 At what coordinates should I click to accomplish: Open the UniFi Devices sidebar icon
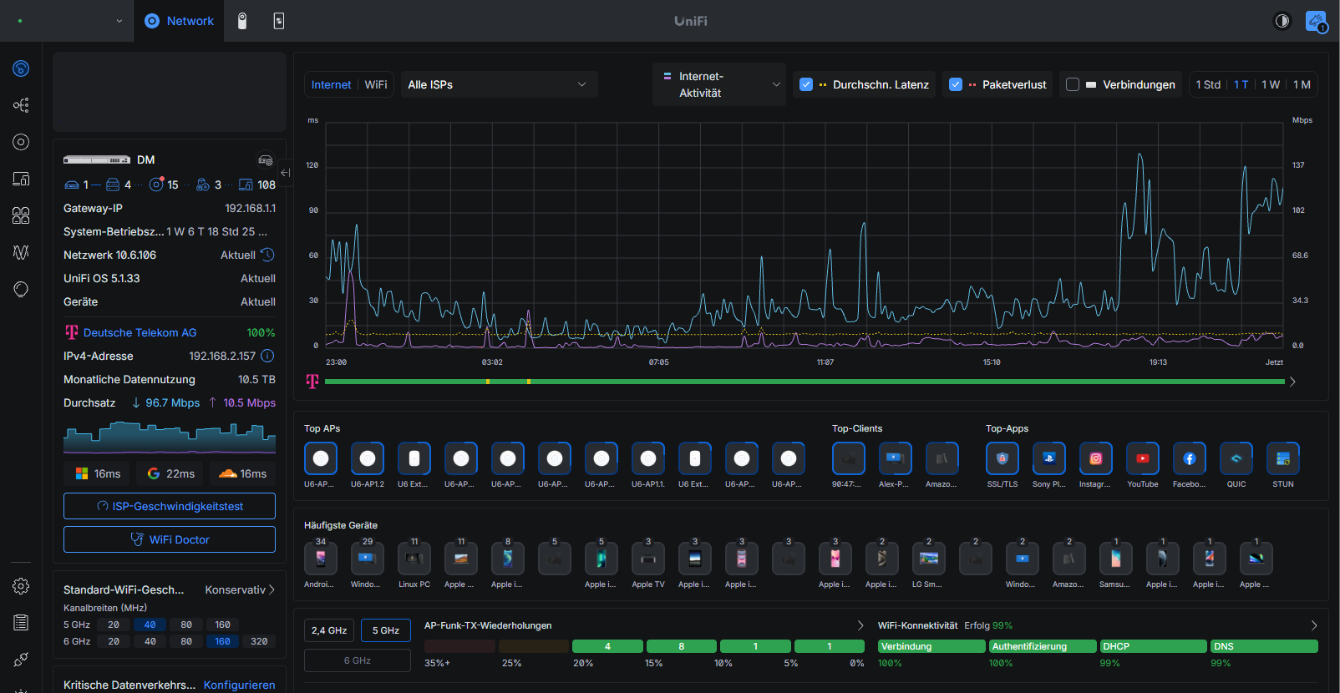(21, 142)
